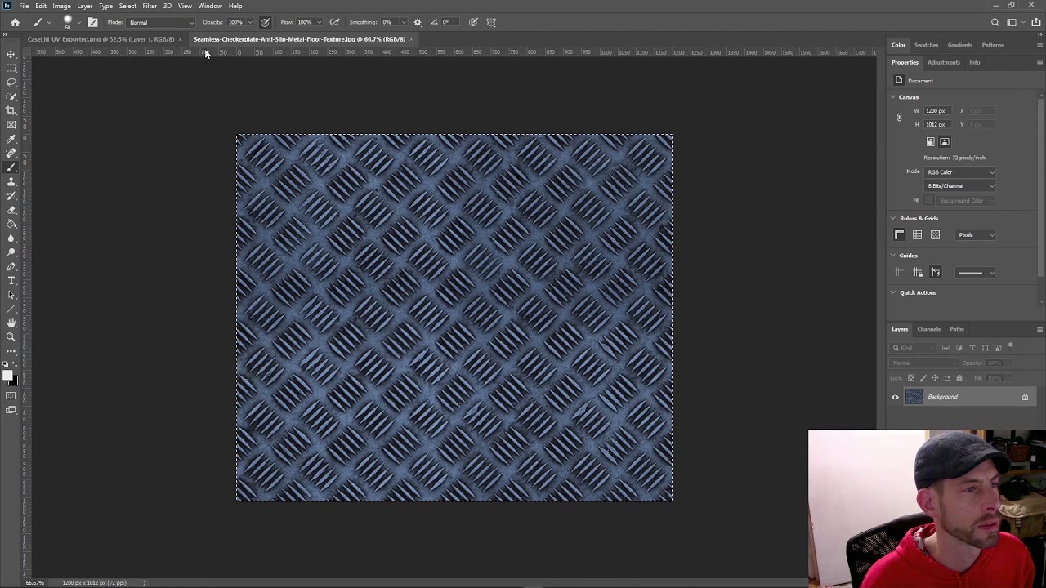Open the brush Mode dropdown

tap(161, 22)
